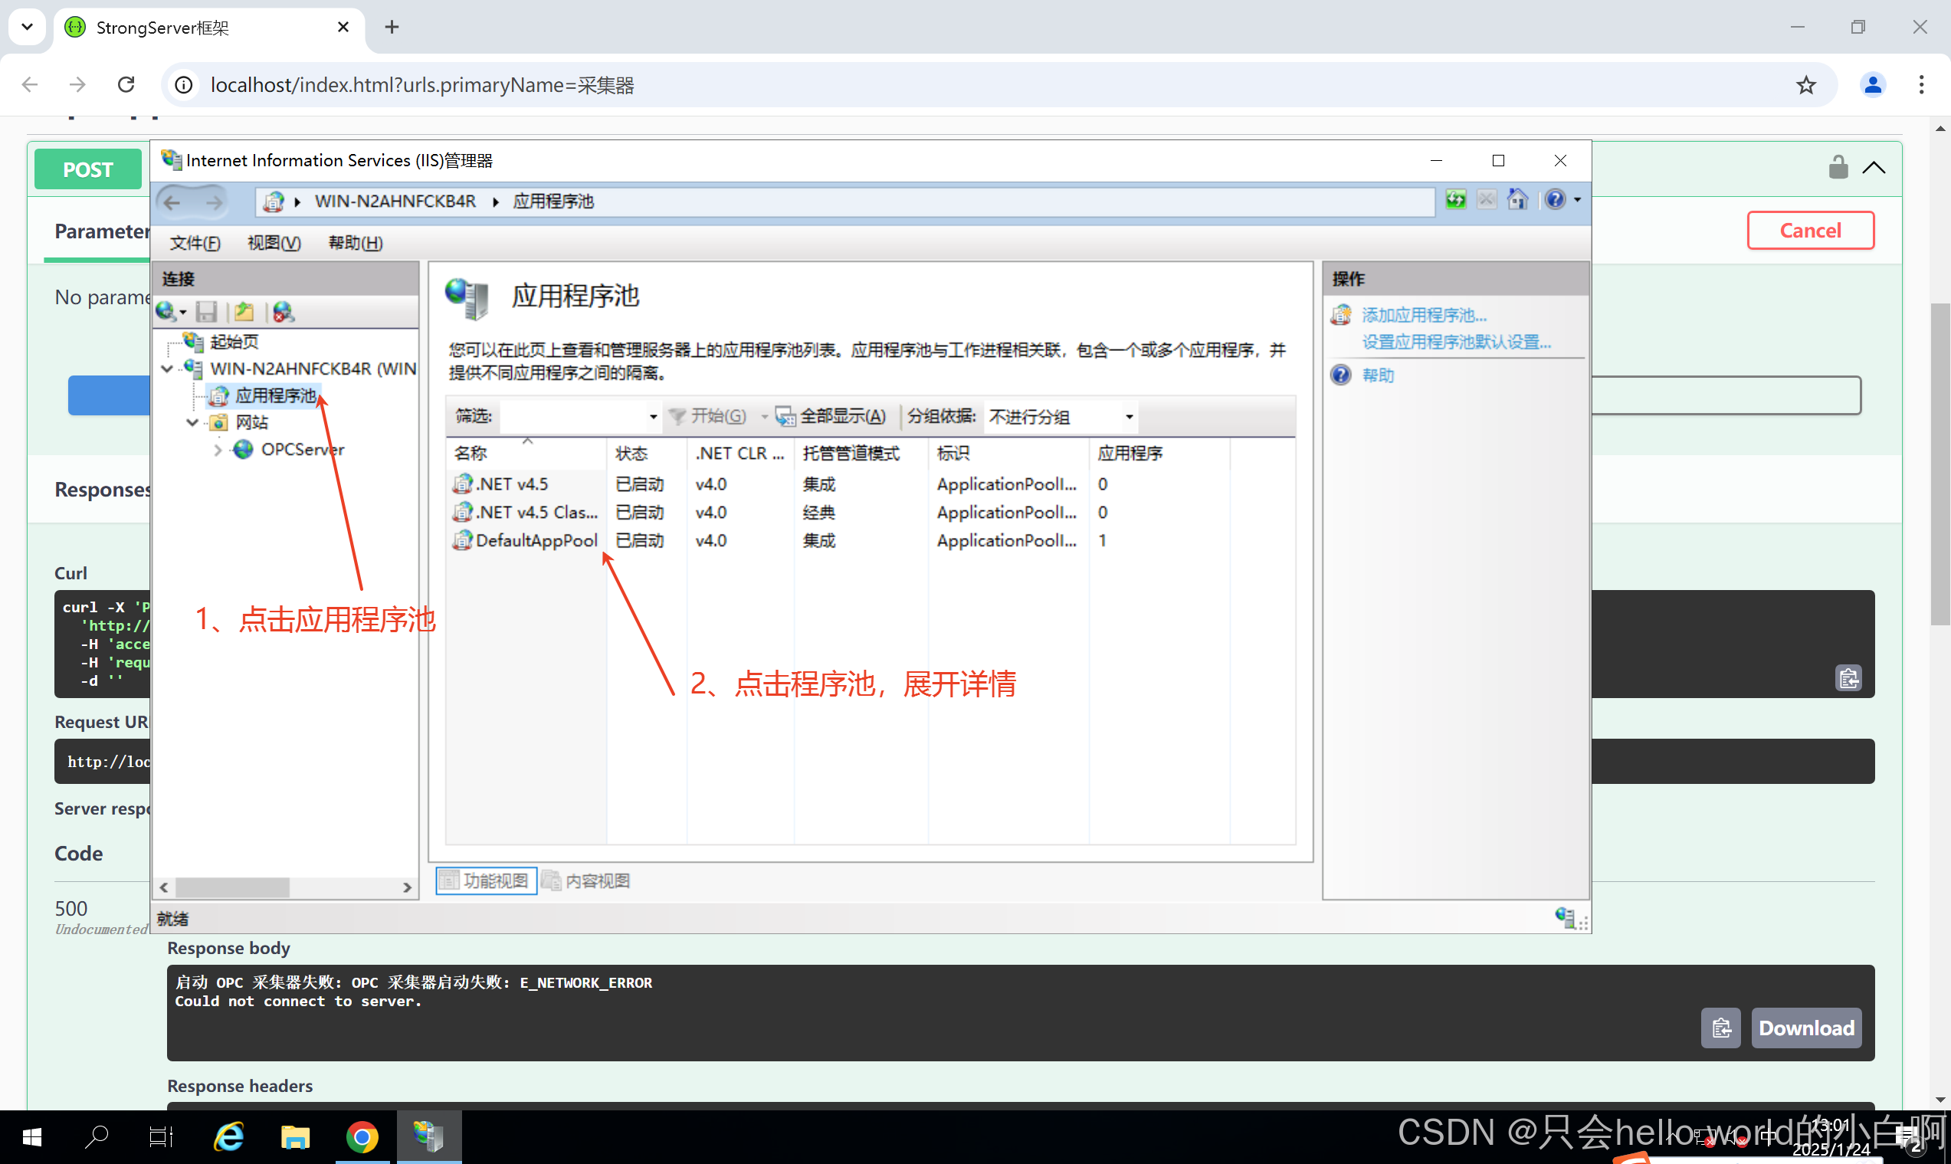Click the connections pane horizontal scrollbar
The height and width of the screenshot is (1164, 1951).
[x=232, y=887]
